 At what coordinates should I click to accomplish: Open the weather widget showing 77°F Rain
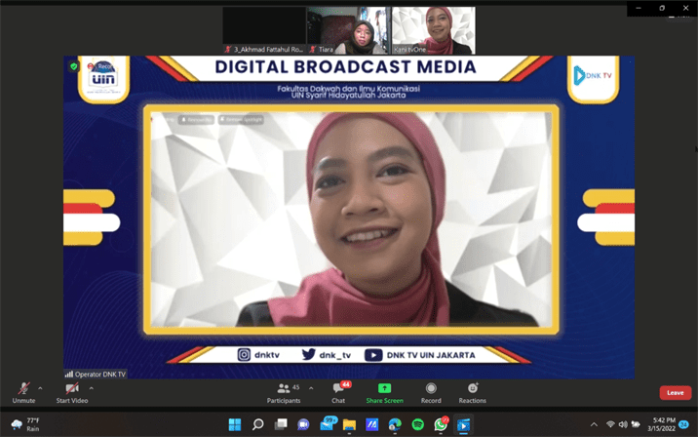click(x=26, y=424)
